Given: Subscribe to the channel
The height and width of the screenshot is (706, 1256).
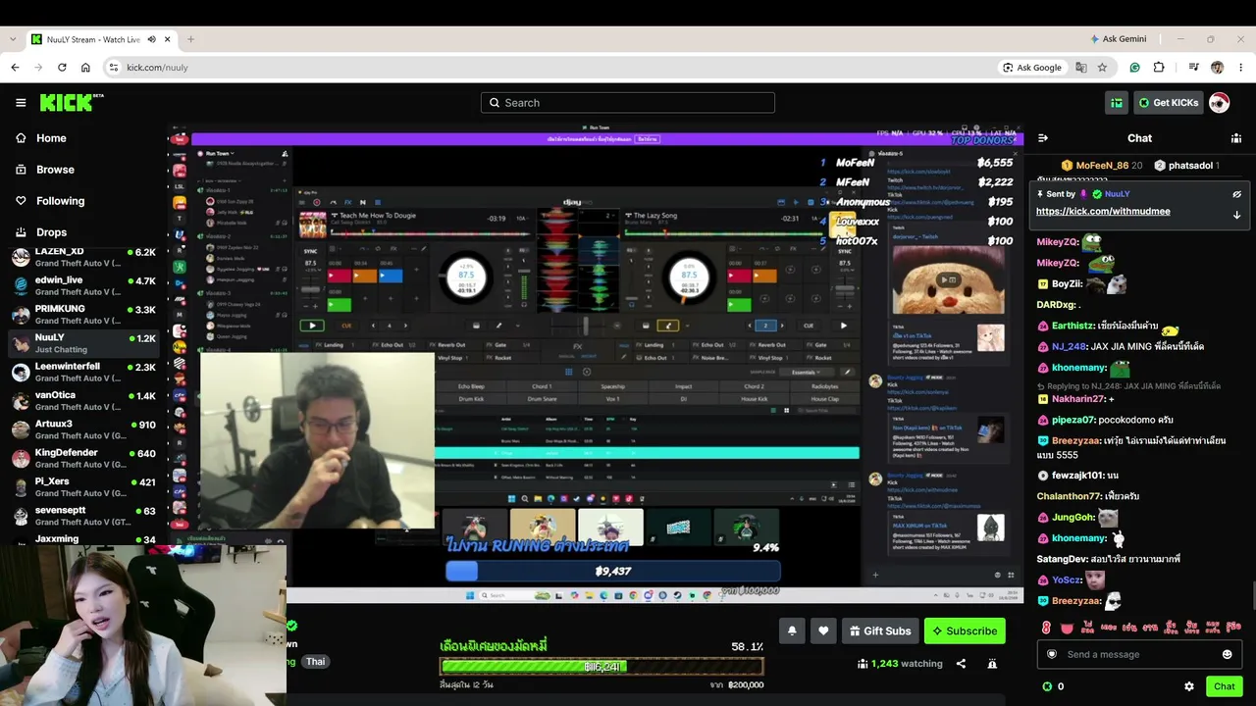Looking at the screenshot, I should [x=965, y=631].
